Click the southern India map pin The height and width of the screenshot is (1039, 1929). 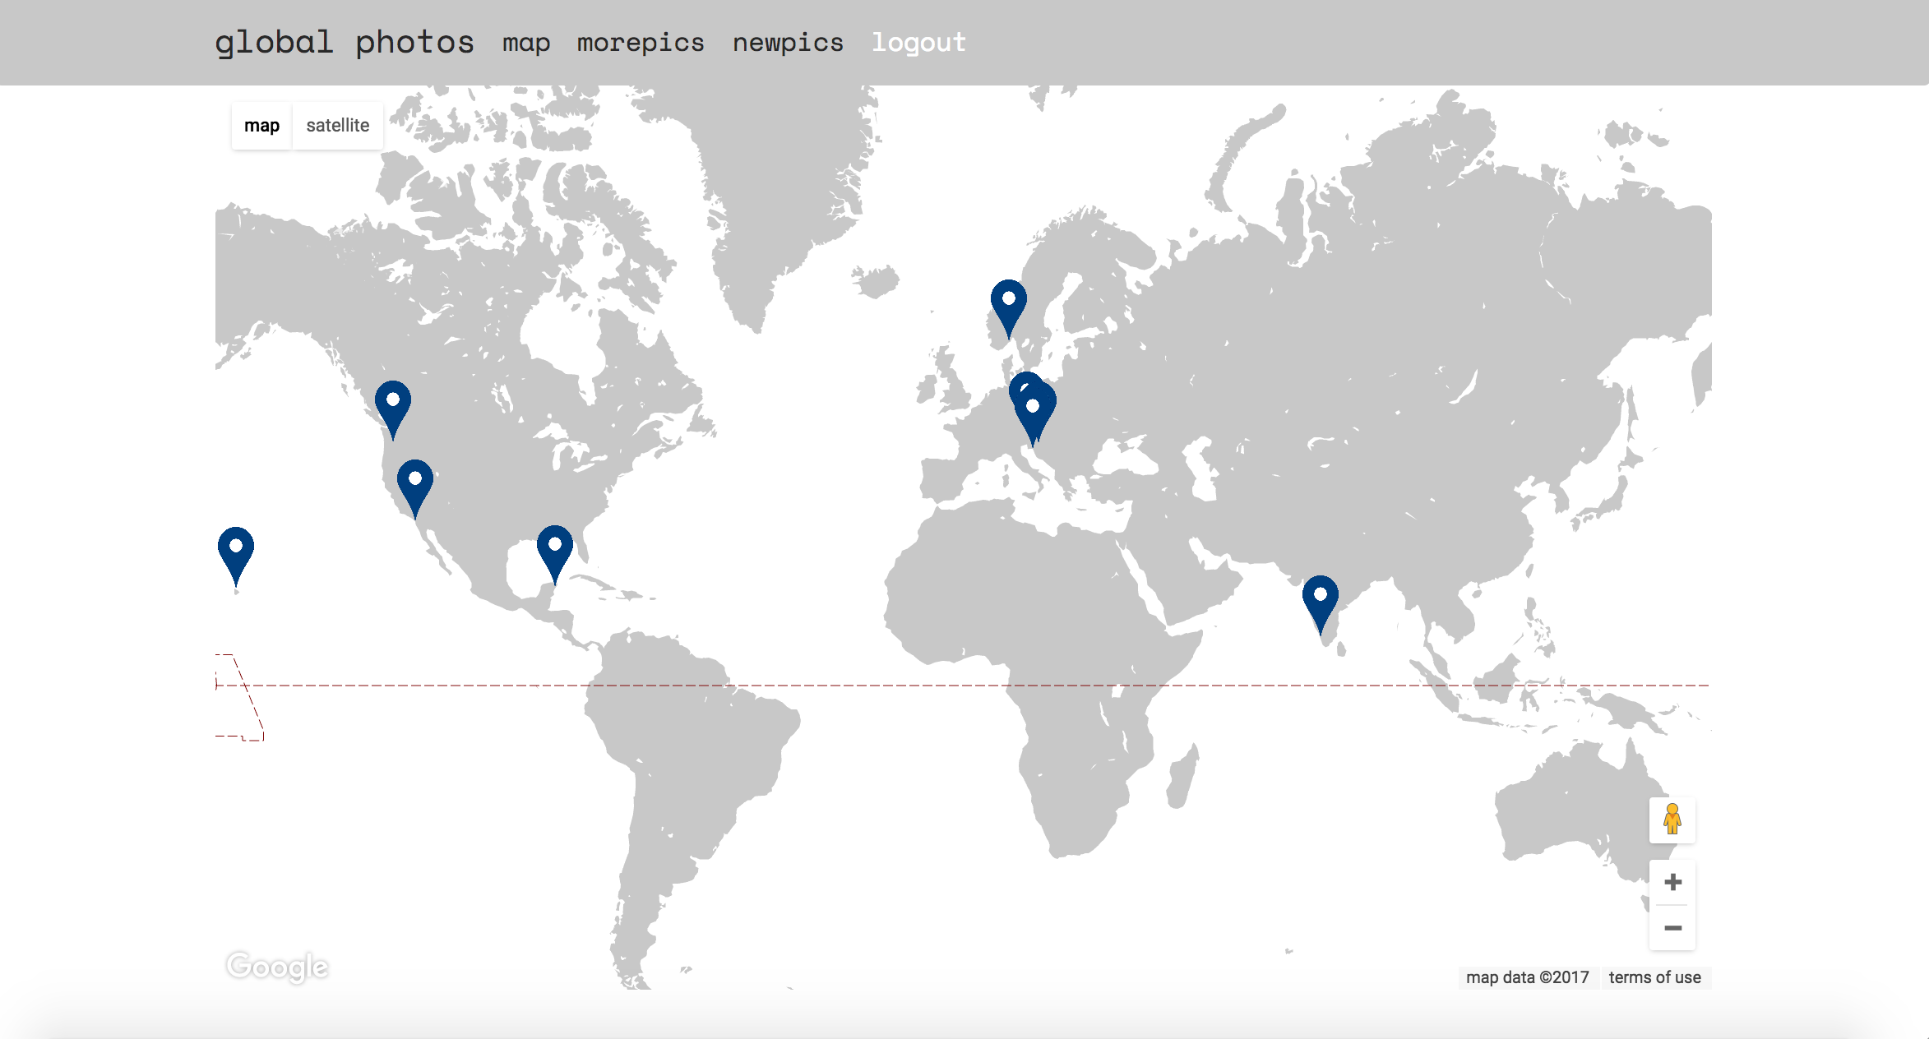click(x=1321, y=604)
